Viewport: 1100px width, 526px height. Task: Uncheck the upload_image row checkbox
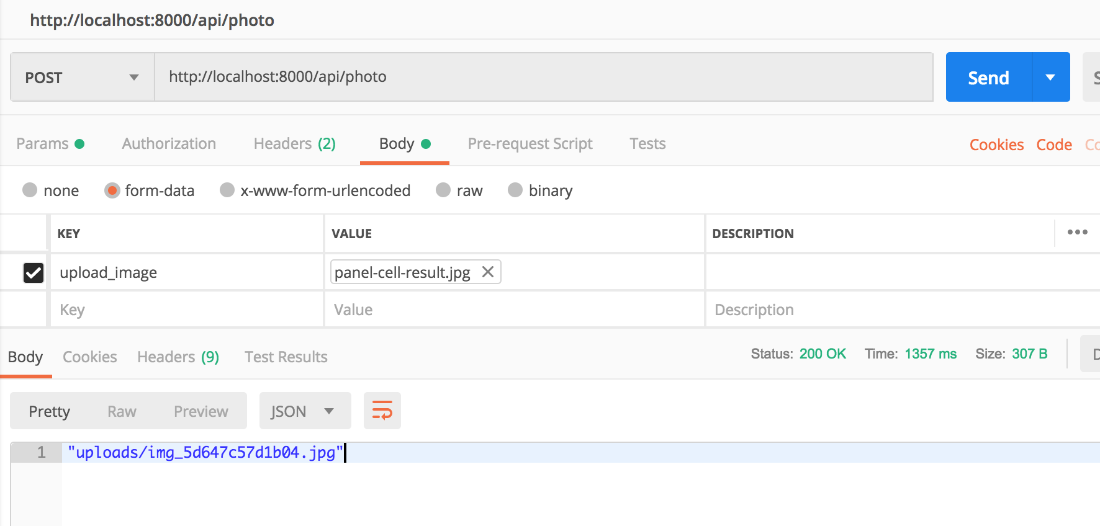[x=34, y=272]
